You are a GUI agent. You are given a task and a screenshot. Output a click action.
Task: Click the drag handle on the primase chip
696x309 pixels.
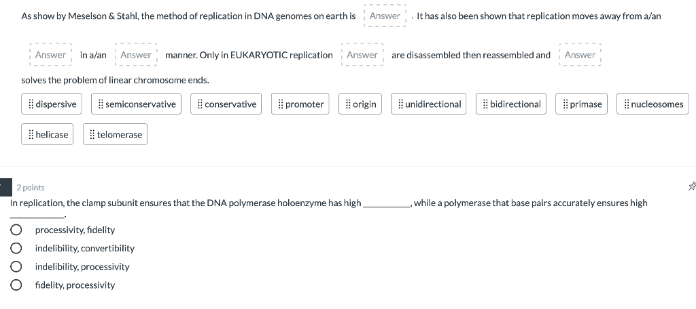pos(565,104)
